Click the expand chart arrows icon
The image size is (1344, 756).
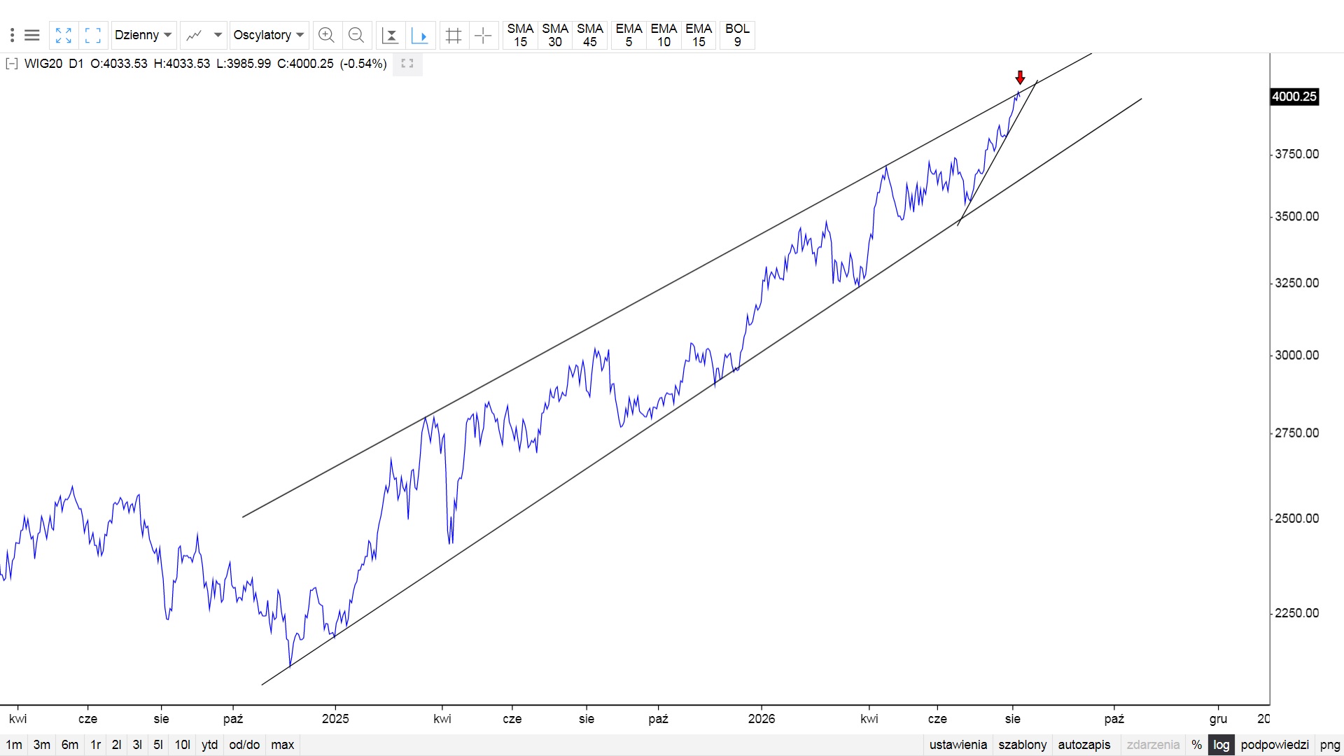tap(64, 35)
